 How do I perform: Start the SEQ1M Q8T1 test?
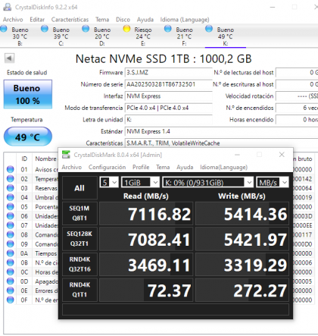pyautogui.click(x=79, y=213)
